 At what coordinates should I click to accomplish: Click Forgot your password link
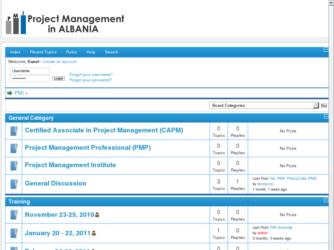coord(91,80)
